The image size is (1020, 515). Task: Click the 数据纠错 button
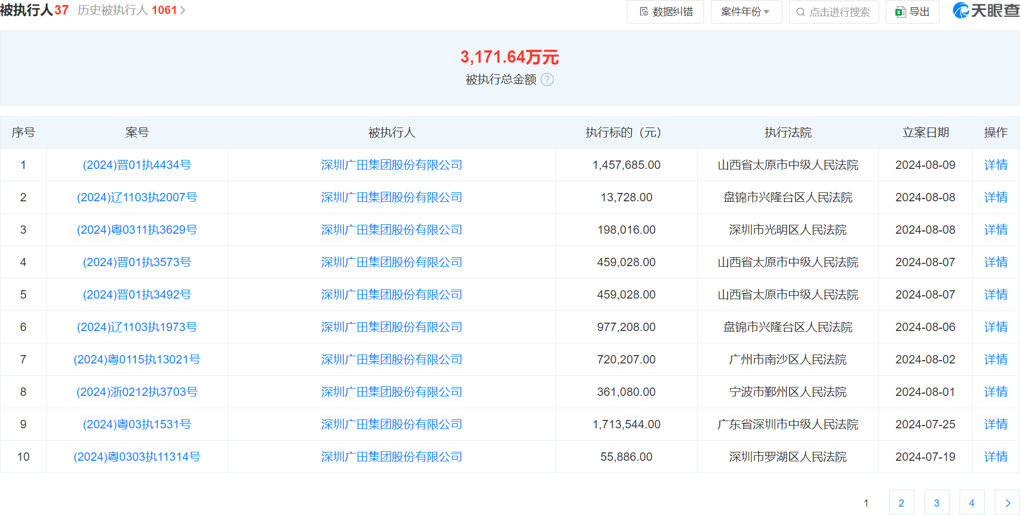(665, 12)
